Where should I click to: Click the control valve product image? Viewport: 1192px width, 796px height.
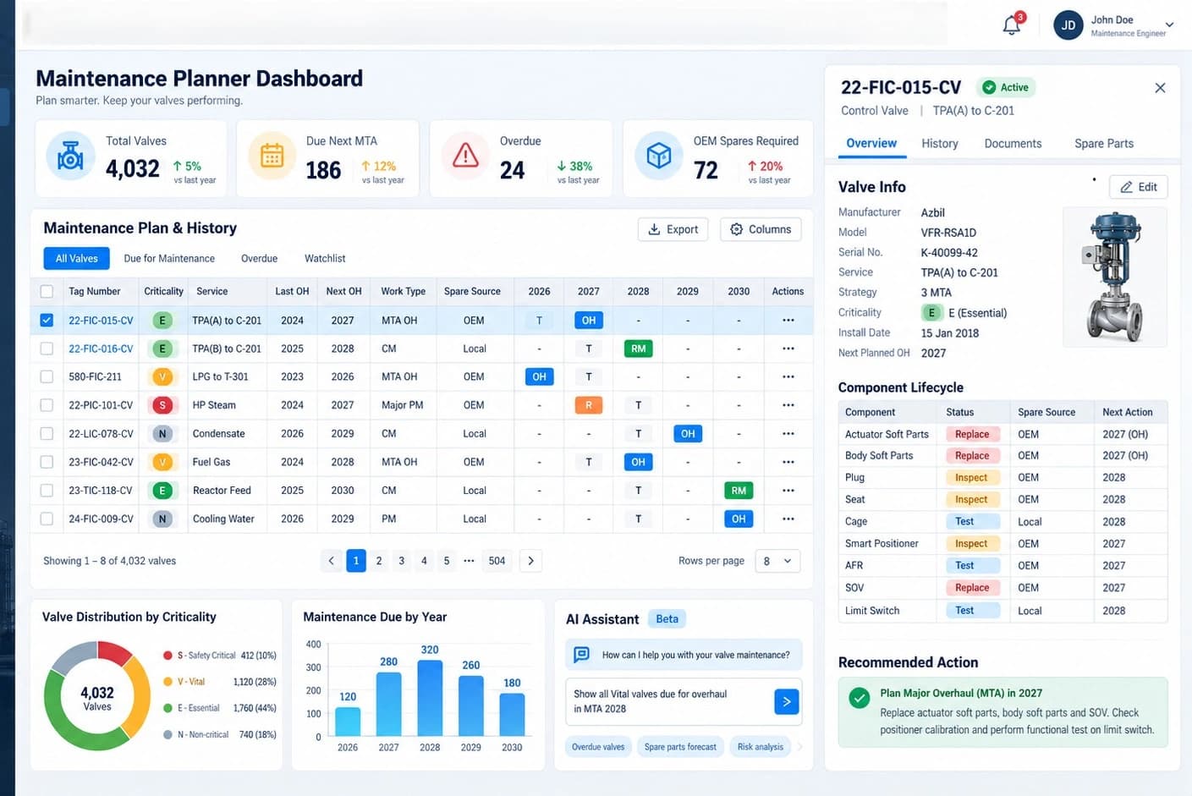click(1115, 277)
